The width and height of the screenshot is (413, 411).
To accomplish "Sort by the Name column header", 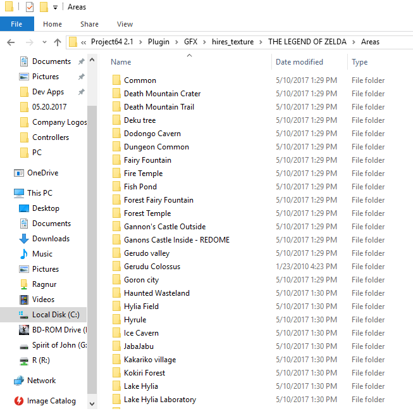I will point(121,61).
